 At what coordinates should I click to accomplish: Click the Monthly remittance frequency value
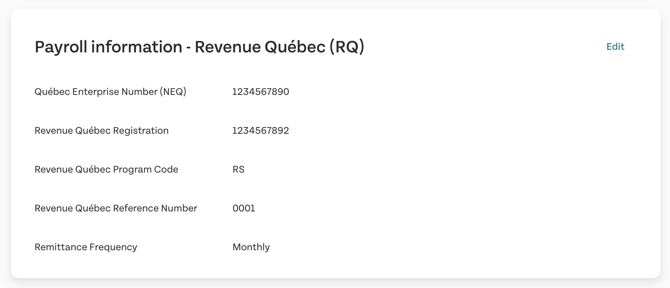(251, 247)
